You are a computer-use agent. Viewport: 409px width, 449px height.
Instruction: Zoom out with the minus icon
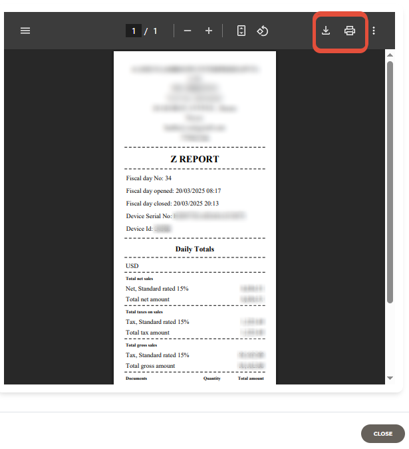188,31
